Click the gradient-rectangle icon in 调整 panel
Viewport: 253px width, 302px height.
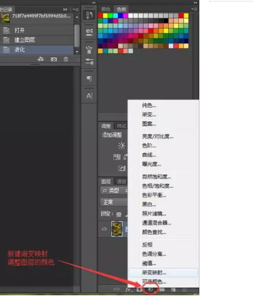click(x=117, y=157)
